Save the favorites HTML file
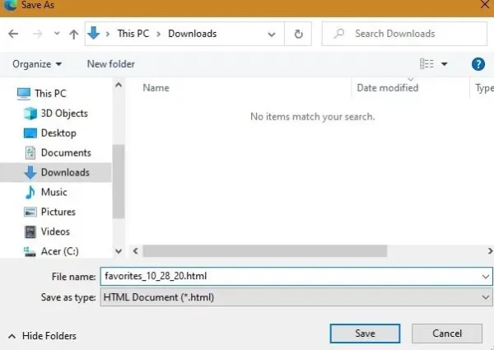 pyautogui.click(x=365, y=334)
